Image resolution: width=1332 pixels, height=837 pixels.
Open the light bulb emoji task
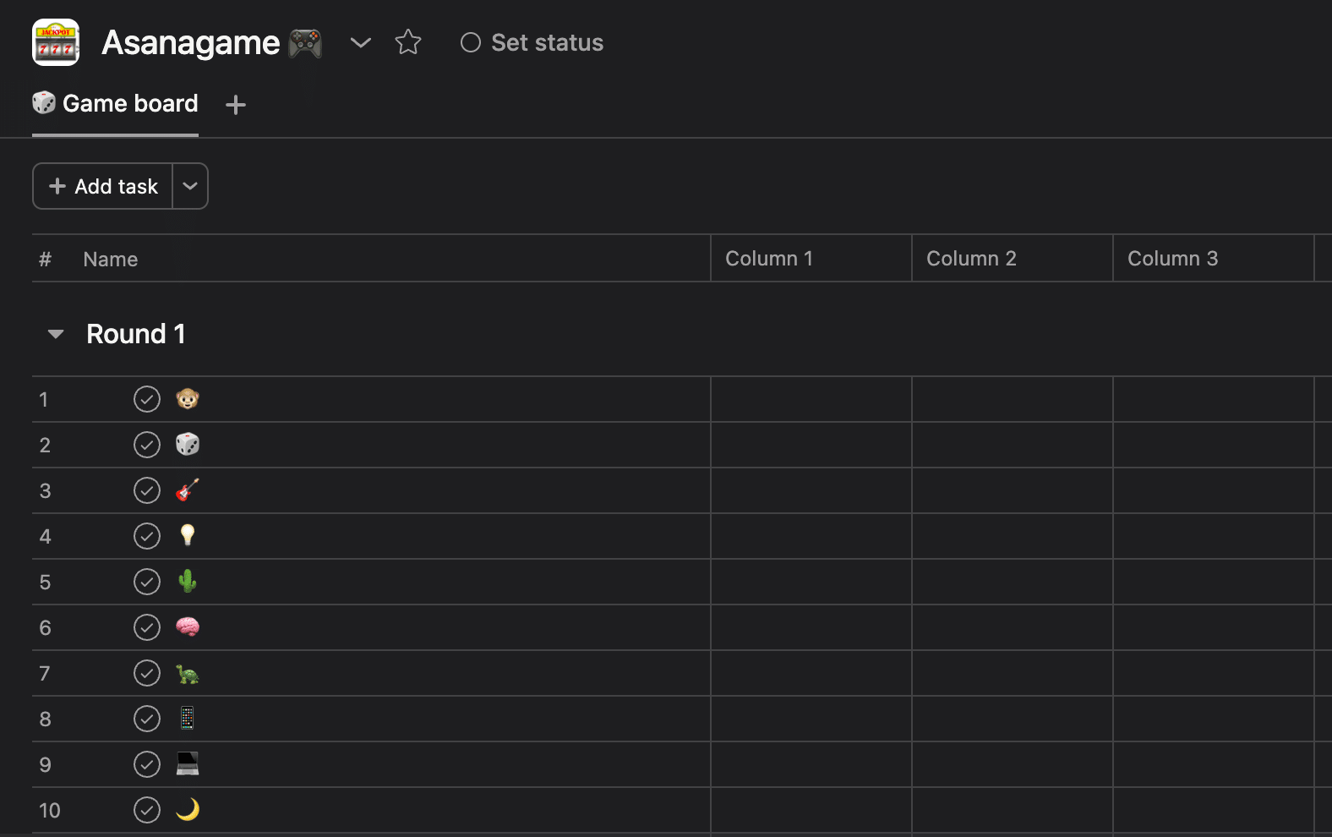pos(188,536)
